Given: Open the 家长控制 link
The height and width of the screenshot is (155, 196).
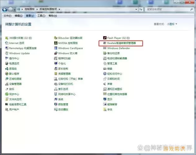Looking at the screenshot, I should click(63, 69).
